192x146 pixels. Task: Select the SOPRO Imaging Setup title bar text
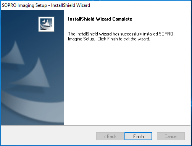tap(24, 5)
